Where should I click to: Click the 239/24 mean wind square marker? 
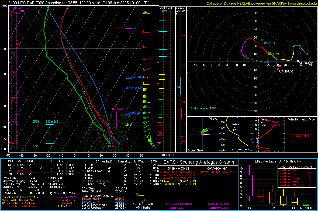pos(269,53)
